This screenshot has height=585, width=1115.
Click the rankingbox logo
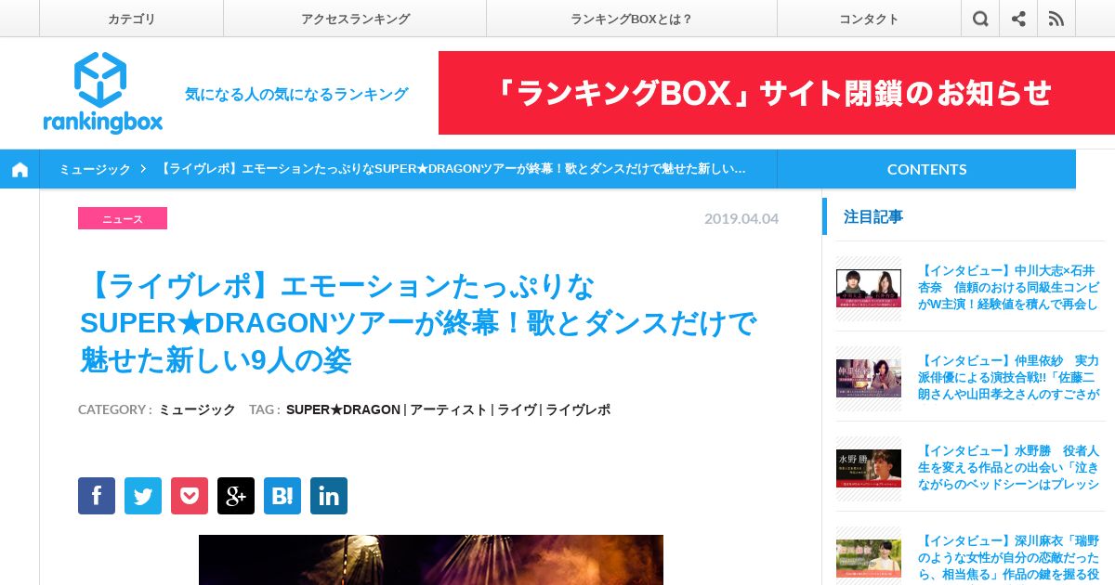pos(102,93)
